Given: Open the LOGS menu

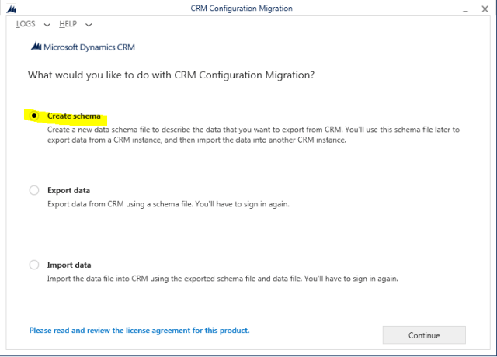Looking at the screenshot, I should click(x=26, y=24).
